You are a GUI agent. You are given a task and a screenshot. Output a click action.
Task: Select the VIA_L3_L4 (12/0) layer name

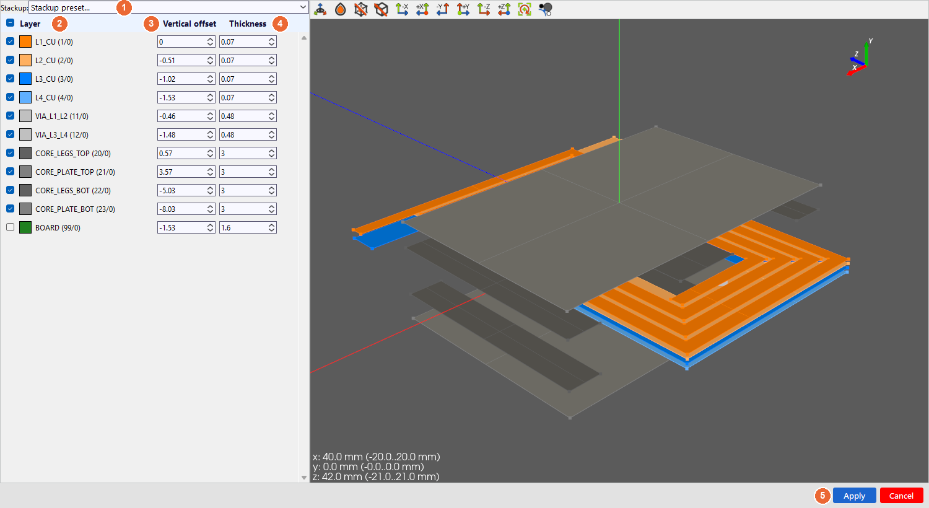coord(62,134)
